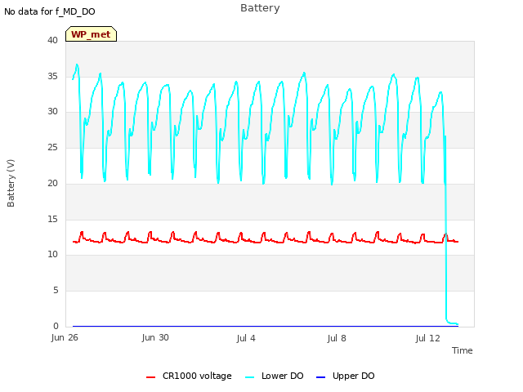Click the Battery (V) y-axis label

click(11, 183)
